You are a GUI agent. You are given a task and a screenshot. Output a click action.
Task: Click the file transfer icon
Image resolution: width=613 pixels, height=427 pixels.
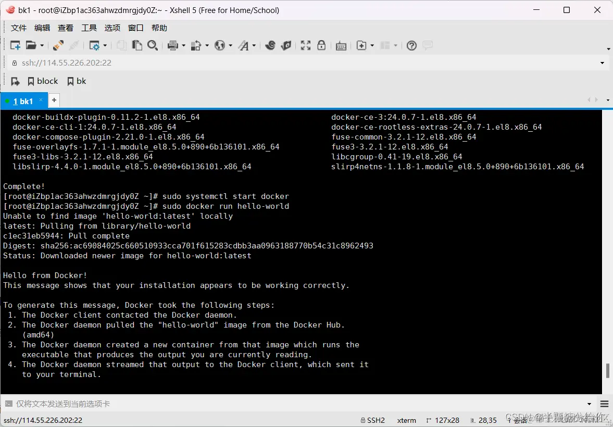[196, 45]
